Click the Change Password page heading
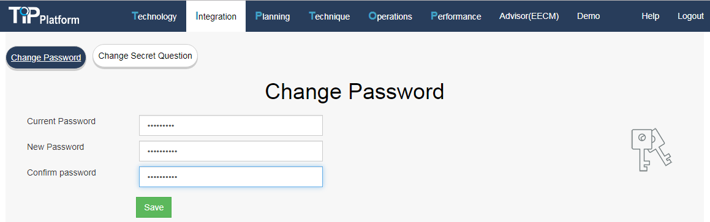The image size is (710, 222). click(x=355, y=92)
